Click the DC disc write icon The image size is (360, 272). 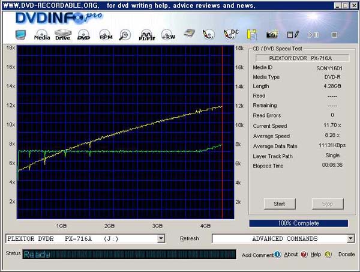(x=231, y=35)
